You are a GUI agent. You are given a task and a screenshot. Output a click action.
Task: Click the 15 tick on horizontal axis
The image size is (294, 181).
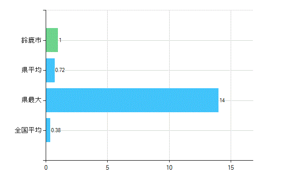pyautogui.click(x=231, y=167)
